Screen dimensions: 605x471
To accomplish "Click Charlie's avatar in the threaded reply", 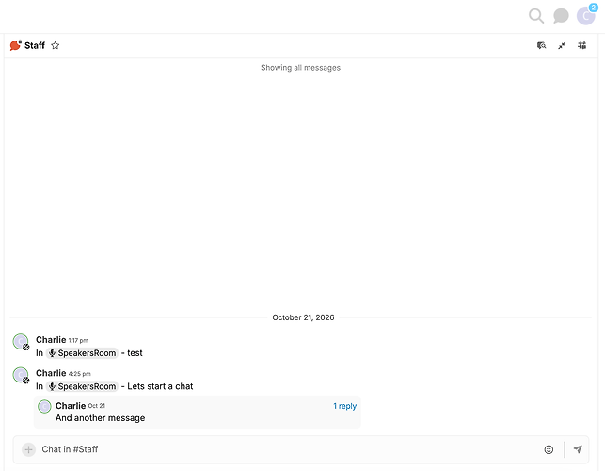I will 44,407.
